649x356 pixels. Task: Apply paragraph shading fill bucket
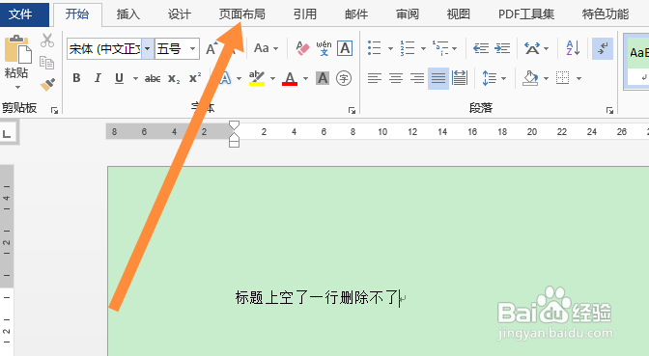(x=530, y=78)
